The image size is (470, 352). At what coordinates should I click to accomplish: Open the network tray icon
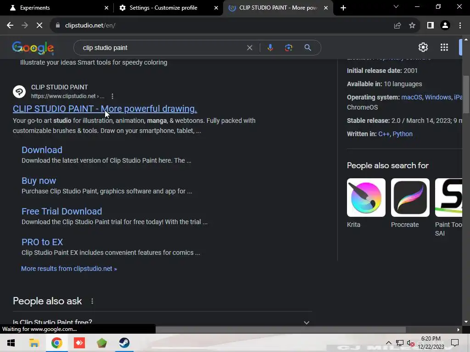[400, 343]
